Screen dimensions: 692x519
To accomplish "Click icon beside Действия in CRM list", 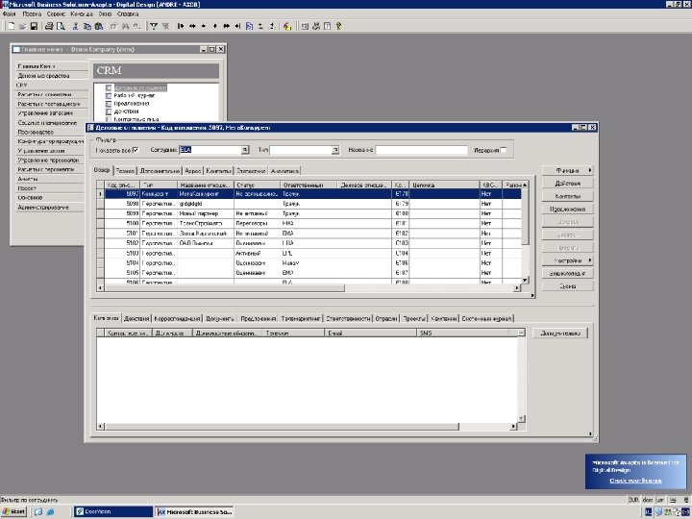I will click(108, 111).
